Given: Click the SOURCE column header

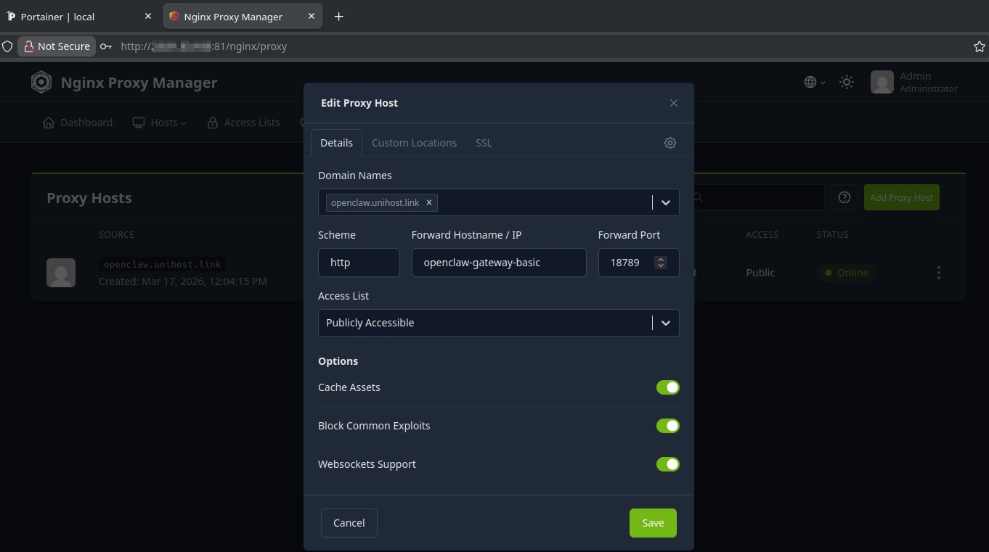Looking at the screenshot, I should tap(116, 235).
